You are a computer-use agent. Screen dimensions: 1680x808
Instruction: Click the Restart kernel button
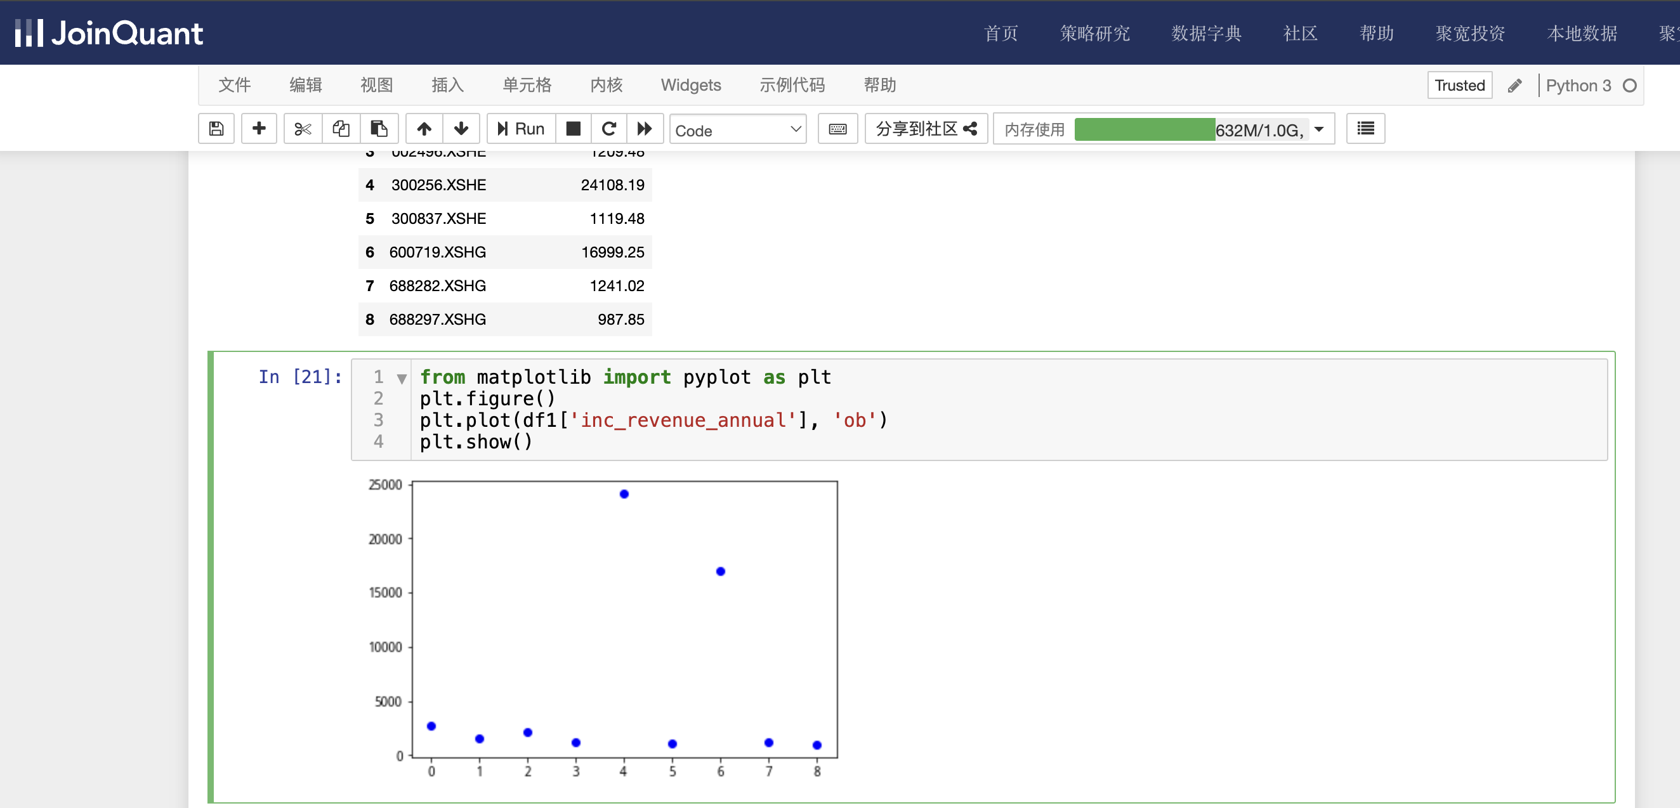[608, 129]
